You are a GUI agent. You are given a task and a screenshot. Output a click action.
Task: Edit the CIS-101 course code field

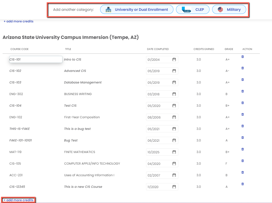(x=36, y=60)
